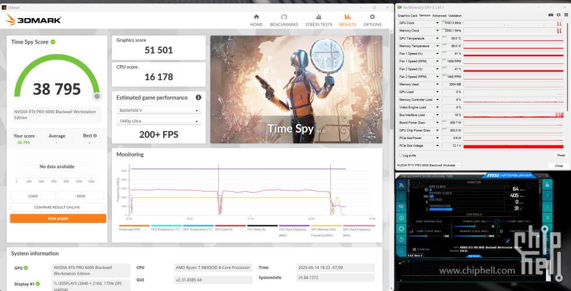
Task: Select Afterburner profile slot 1
Action: 547,196
